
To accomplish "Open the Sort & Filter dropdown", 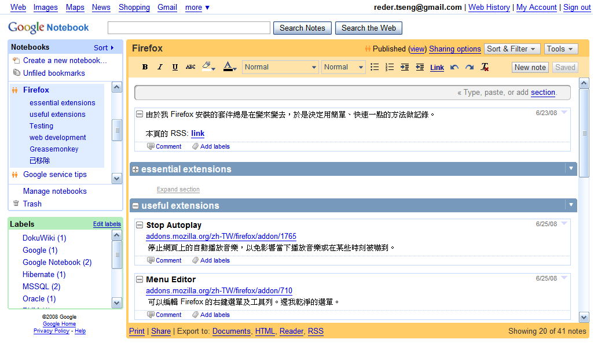I will pos(512,49).
